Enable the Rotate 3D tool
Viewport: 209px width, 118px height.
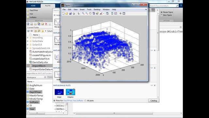(x=94, y=13)
